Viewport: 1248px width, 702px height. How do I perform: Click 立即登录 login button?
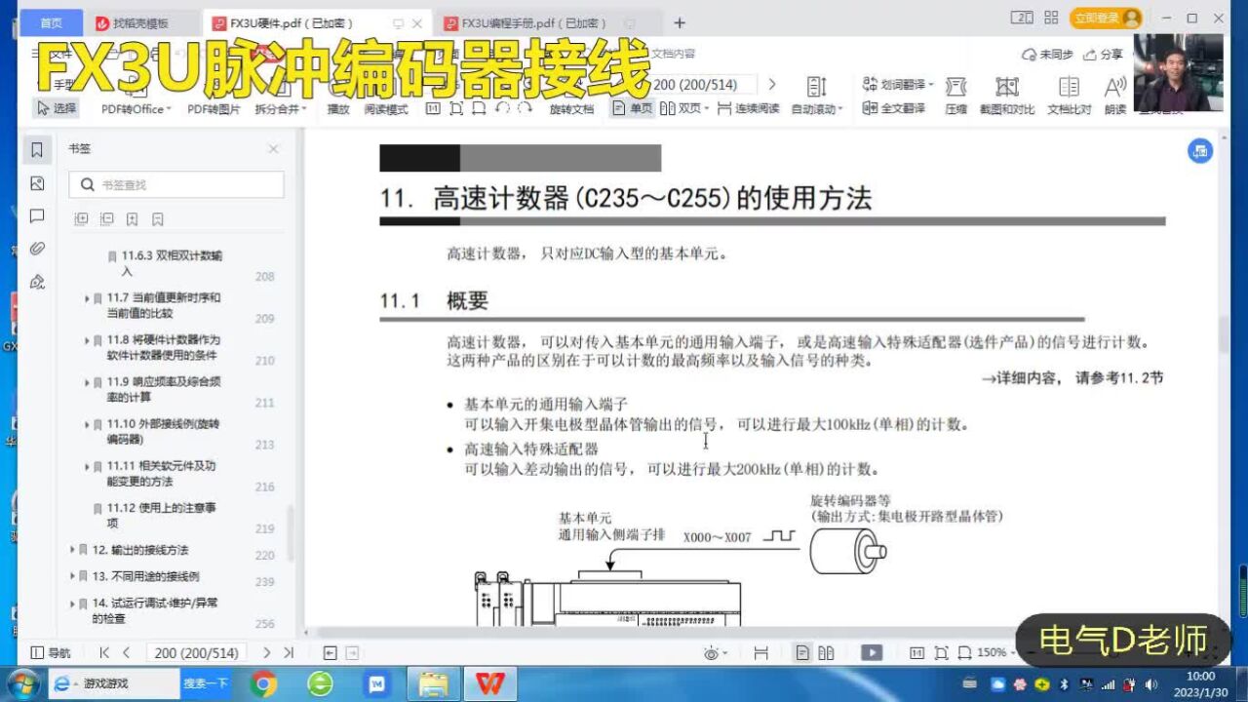1106,19
